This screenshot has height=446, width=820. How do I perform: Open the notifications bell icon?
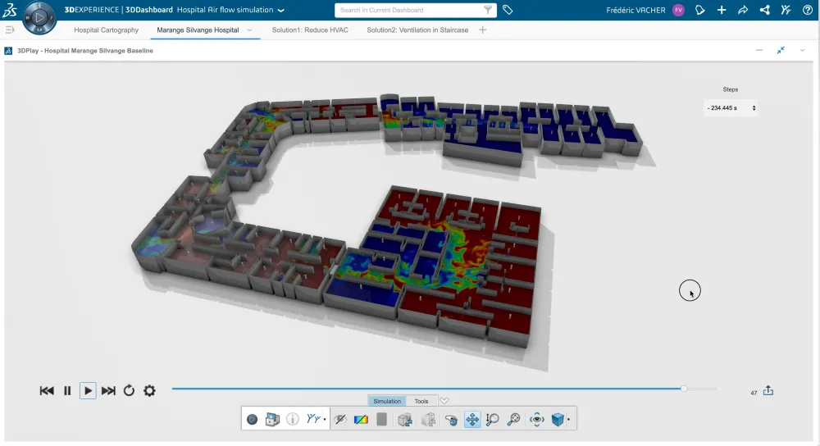[x=699, y=10]
